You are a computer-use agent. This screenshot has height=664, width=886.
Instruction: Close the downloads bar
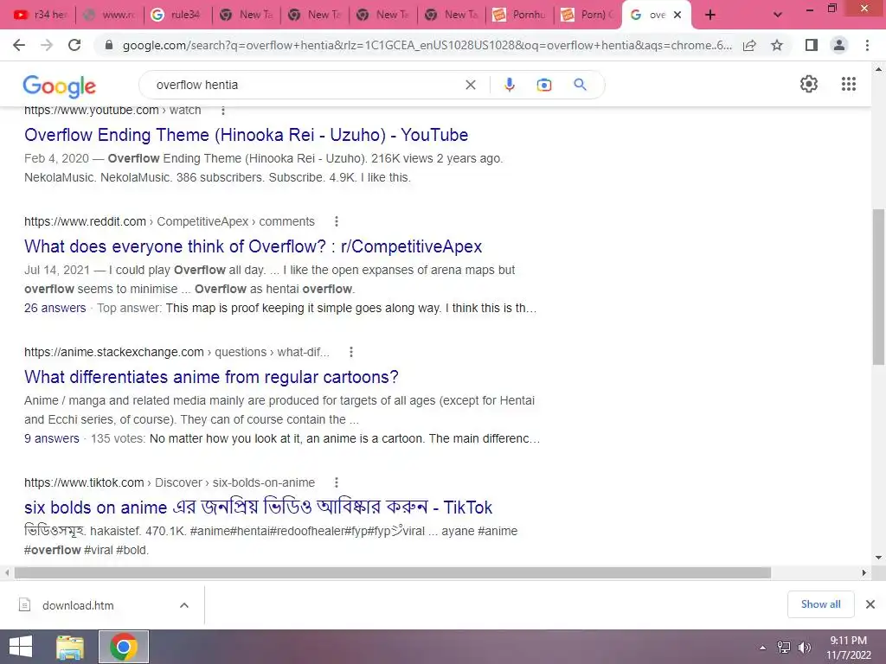(870, 604)
